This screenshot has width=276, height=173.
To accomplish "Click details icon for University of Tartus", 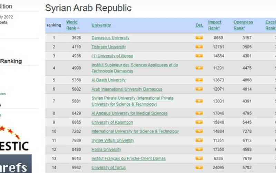I will click(x=199, y=167).
